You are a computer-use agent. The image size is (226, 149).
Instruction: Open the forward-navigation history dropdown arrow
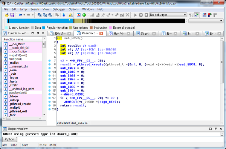pyautogui.click(x=32, y=15)
